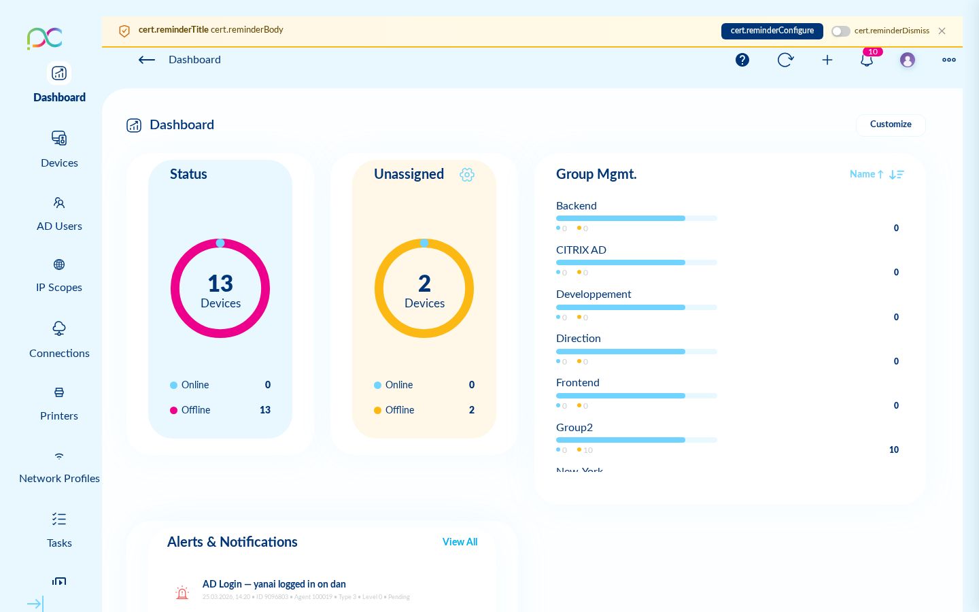Open the Unassigned widget settings gear
This screenshot has height=612, width=979.
(467, 175)
